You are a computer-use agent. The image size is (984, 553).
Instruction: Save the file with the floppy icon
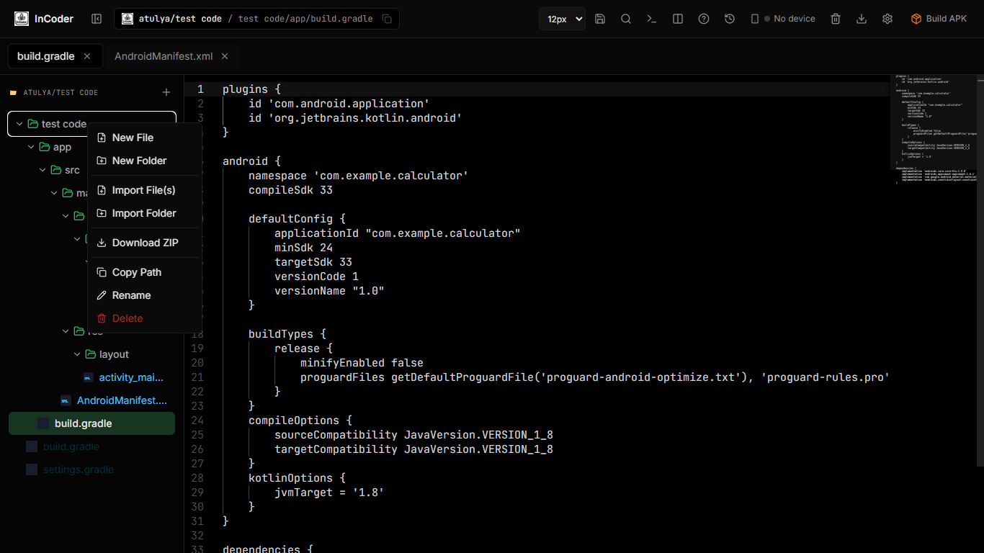(x=600, y=19)
